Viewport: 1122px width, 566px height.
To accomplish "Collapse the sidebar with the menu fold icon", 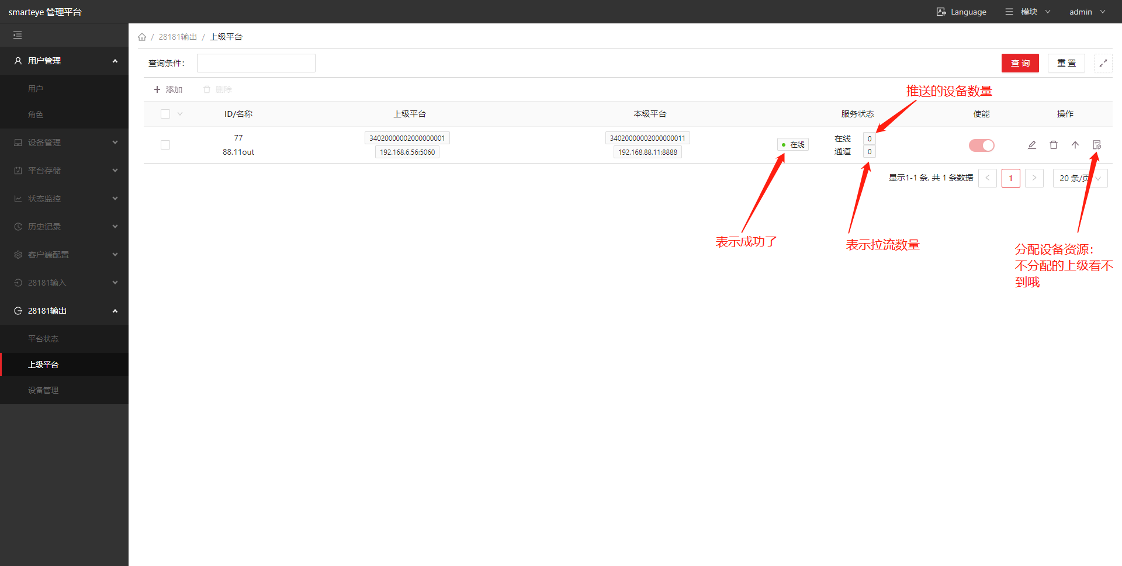I will (x=18, y=35).
